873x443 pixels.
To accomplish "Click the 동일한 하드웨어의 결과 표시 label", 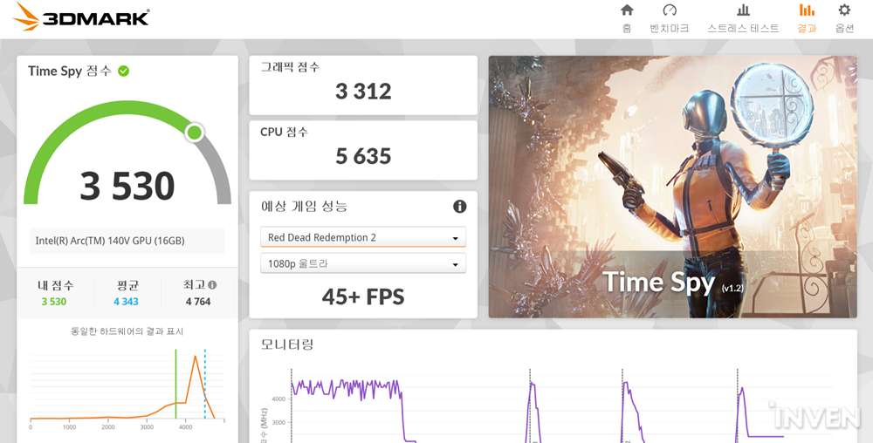I will (x=127, y=331).
